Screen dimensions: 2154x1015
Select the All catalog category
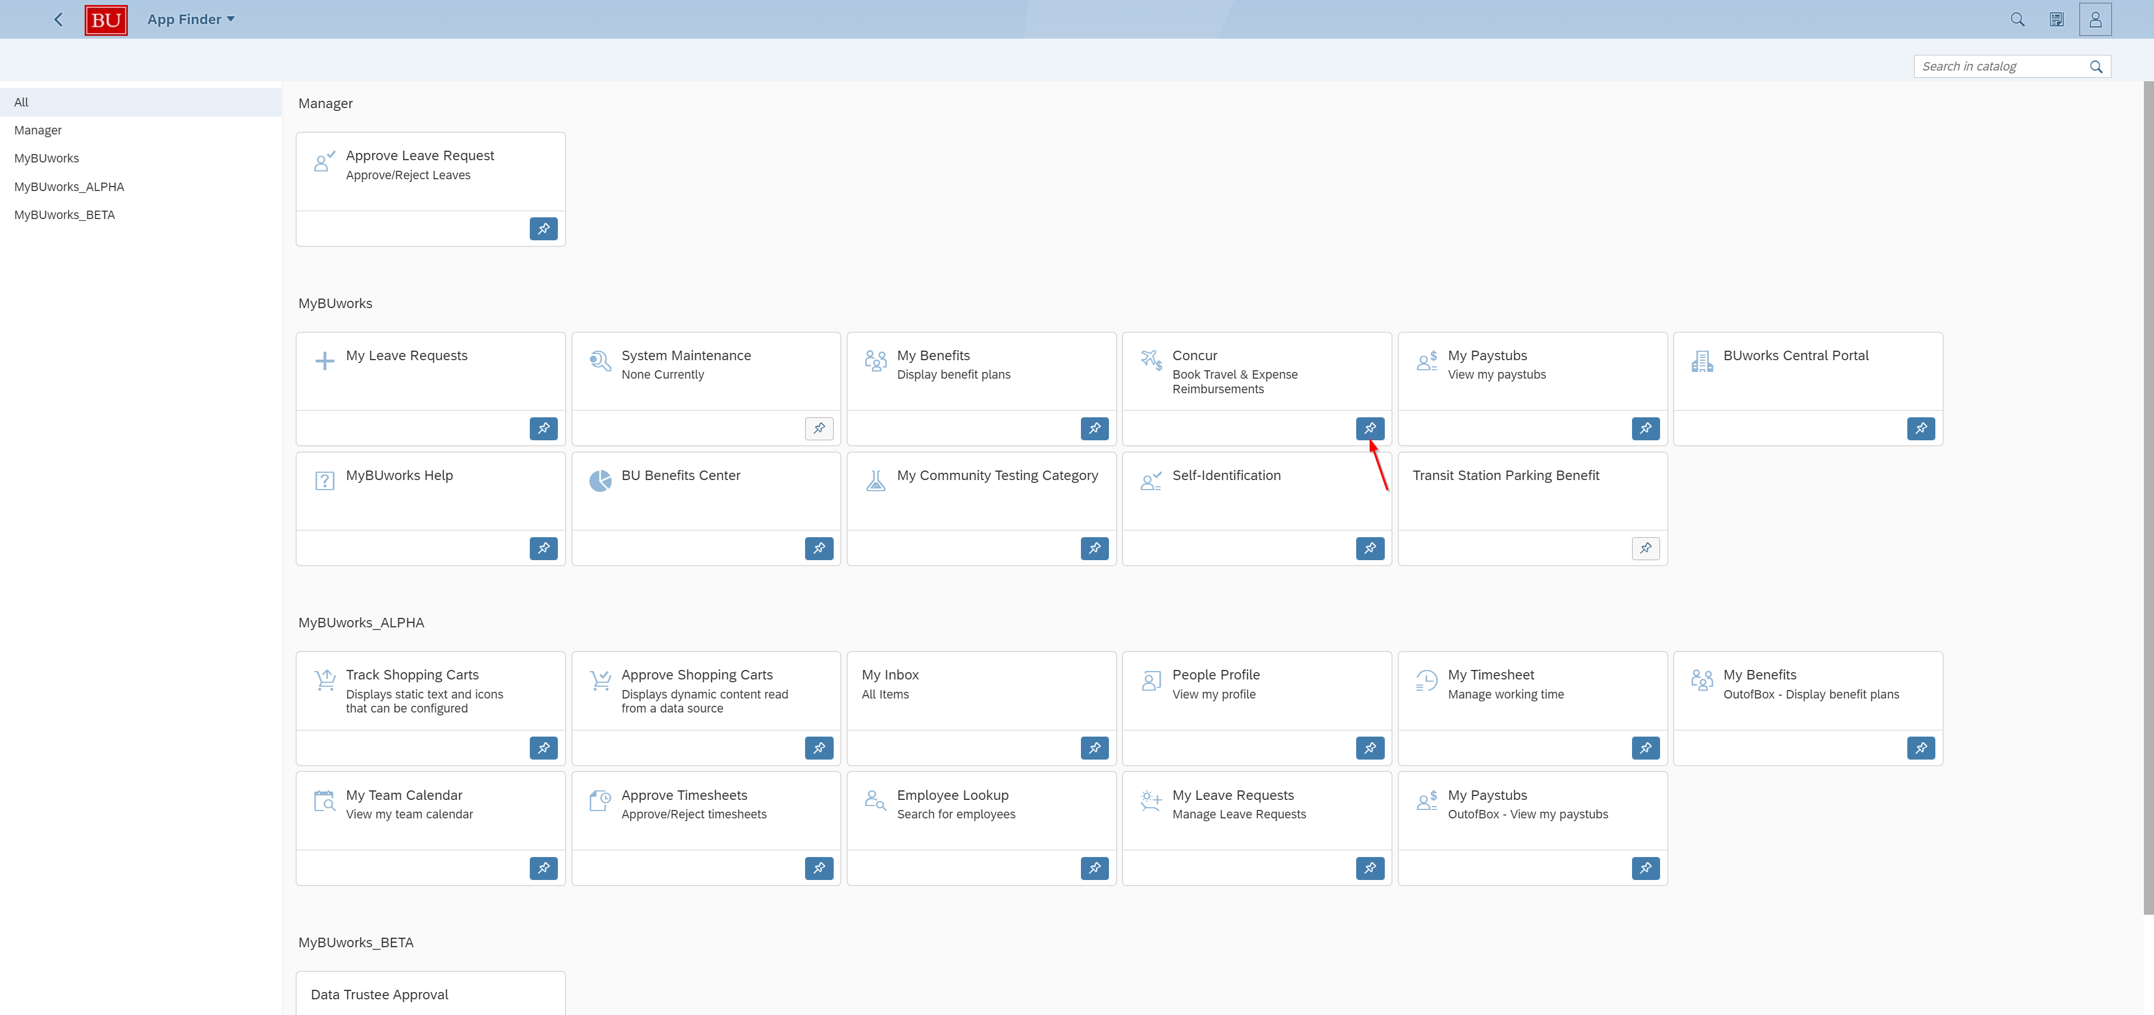pyautogui.click(x=141, y=102)
